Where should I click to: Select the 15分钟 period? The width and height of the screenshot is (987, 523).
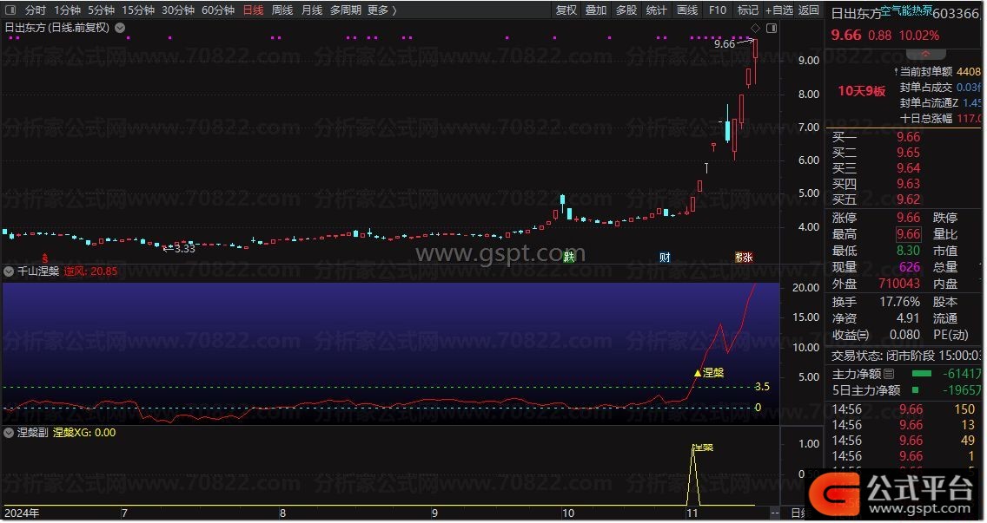coord(138,10)
